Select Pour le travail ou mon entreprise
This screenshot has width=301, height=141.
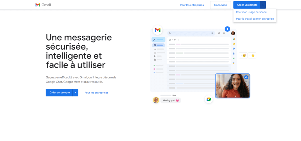point(255,19)
